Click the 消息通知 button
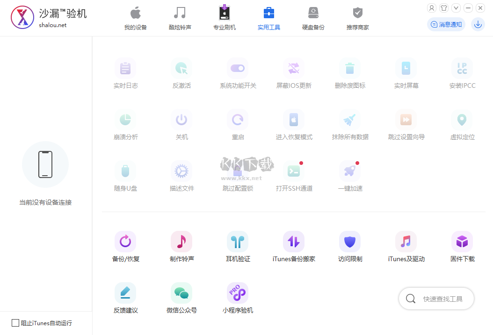 [446, 24]
